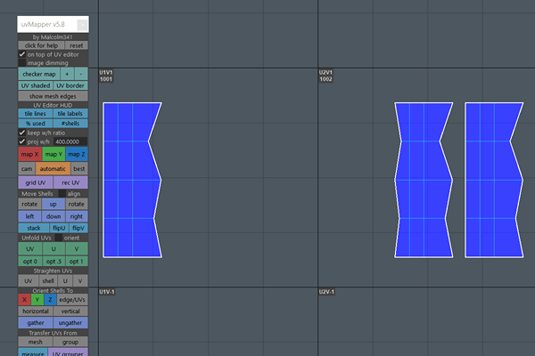The width and height of the screenshot is (535, 356).
Task: Uncheck the keep w/h ratio option
Action: point(22,133)
